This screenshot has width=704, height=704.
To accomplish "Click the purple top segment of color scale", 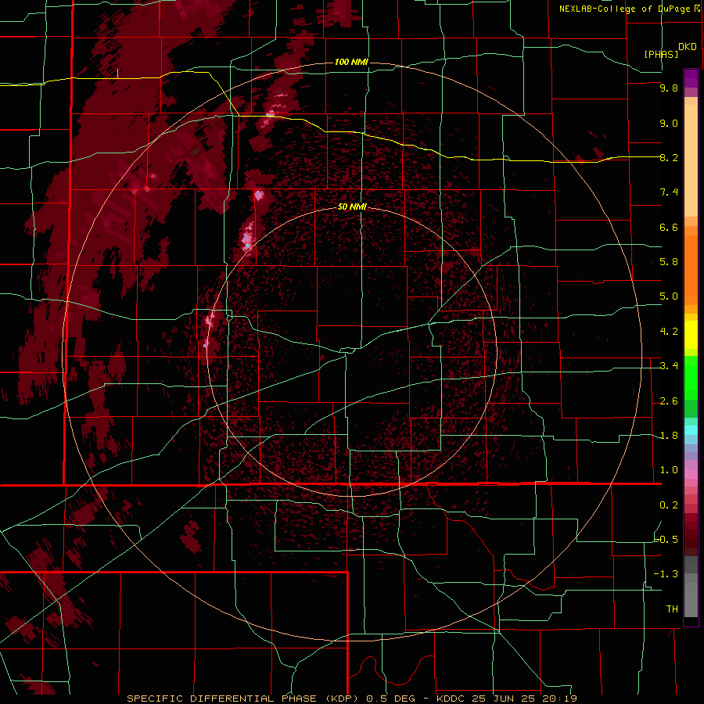I will [x=691, y=78].
